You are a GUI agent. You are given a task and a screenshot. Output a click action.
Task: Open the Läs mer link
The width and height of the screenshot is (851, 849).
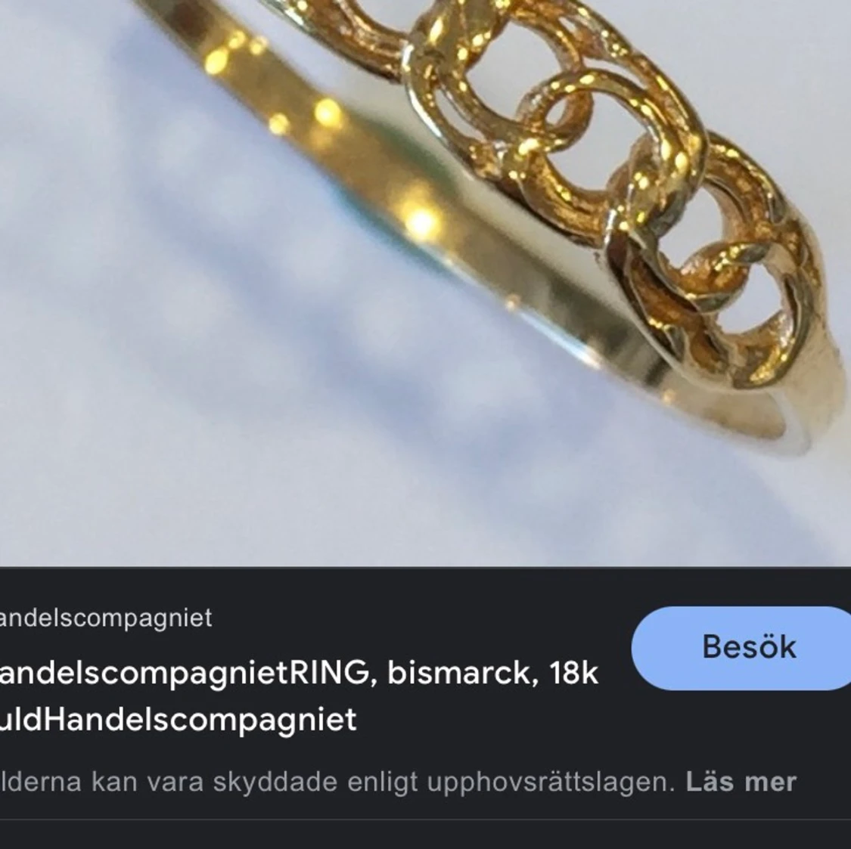[x=741, y=782]
